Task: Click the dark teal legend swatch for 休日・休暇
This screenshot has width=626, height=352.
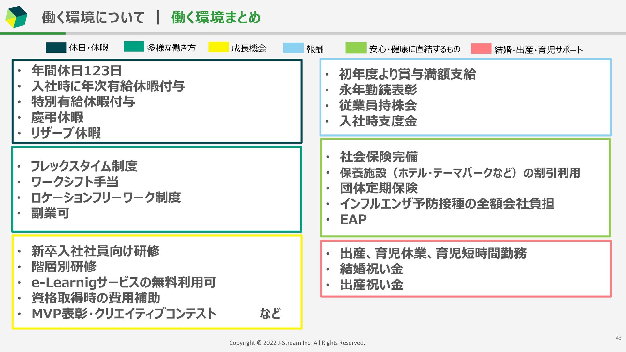Action: click(56, 48)
